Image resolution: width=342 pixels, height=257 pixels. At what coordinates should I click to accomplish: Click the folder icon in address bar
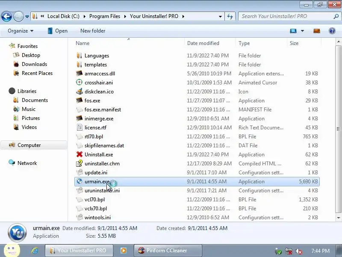pyautogui.click(x=35, y=16)
